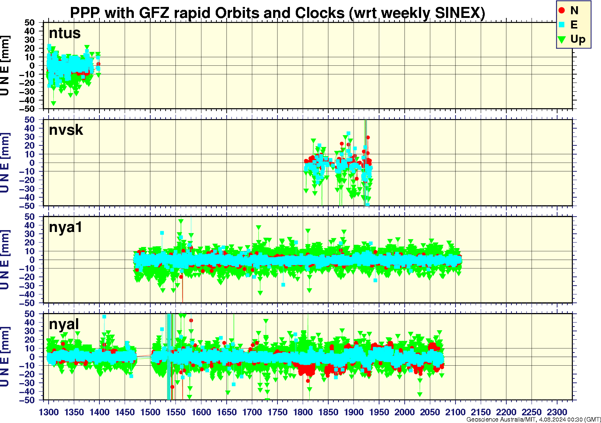Click x-axis tick label 2250
This screenshot has height=423, width=601.
pos(532,412)
